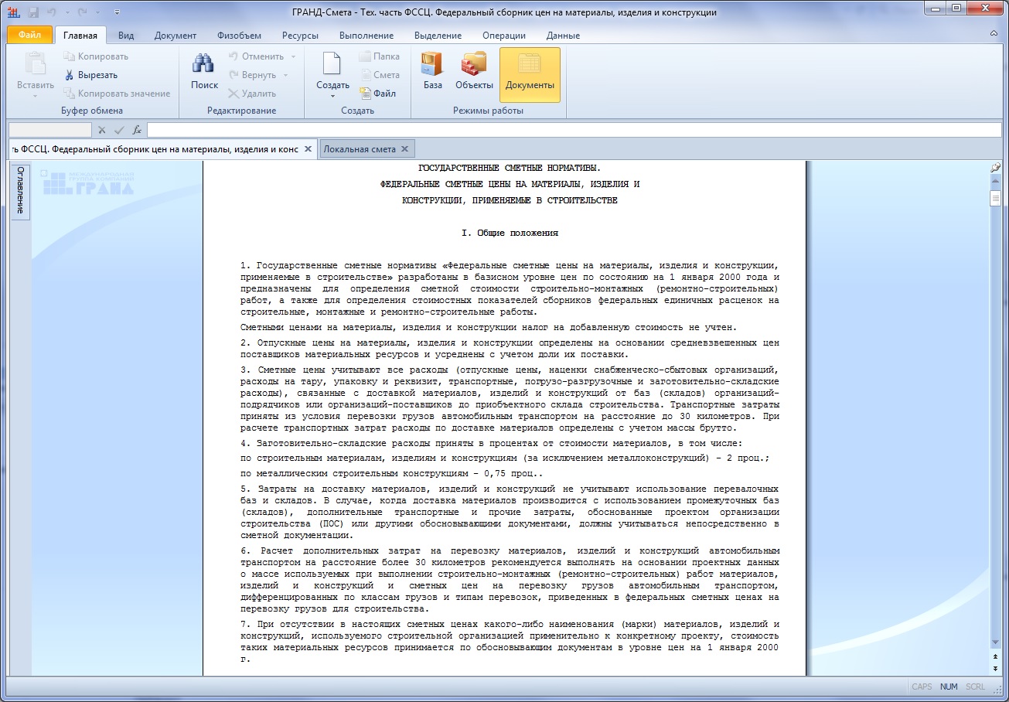Click the Вырезать scissors icon
The height and width of the screenshot is (702, 1009).
click(x=69, y=75)
